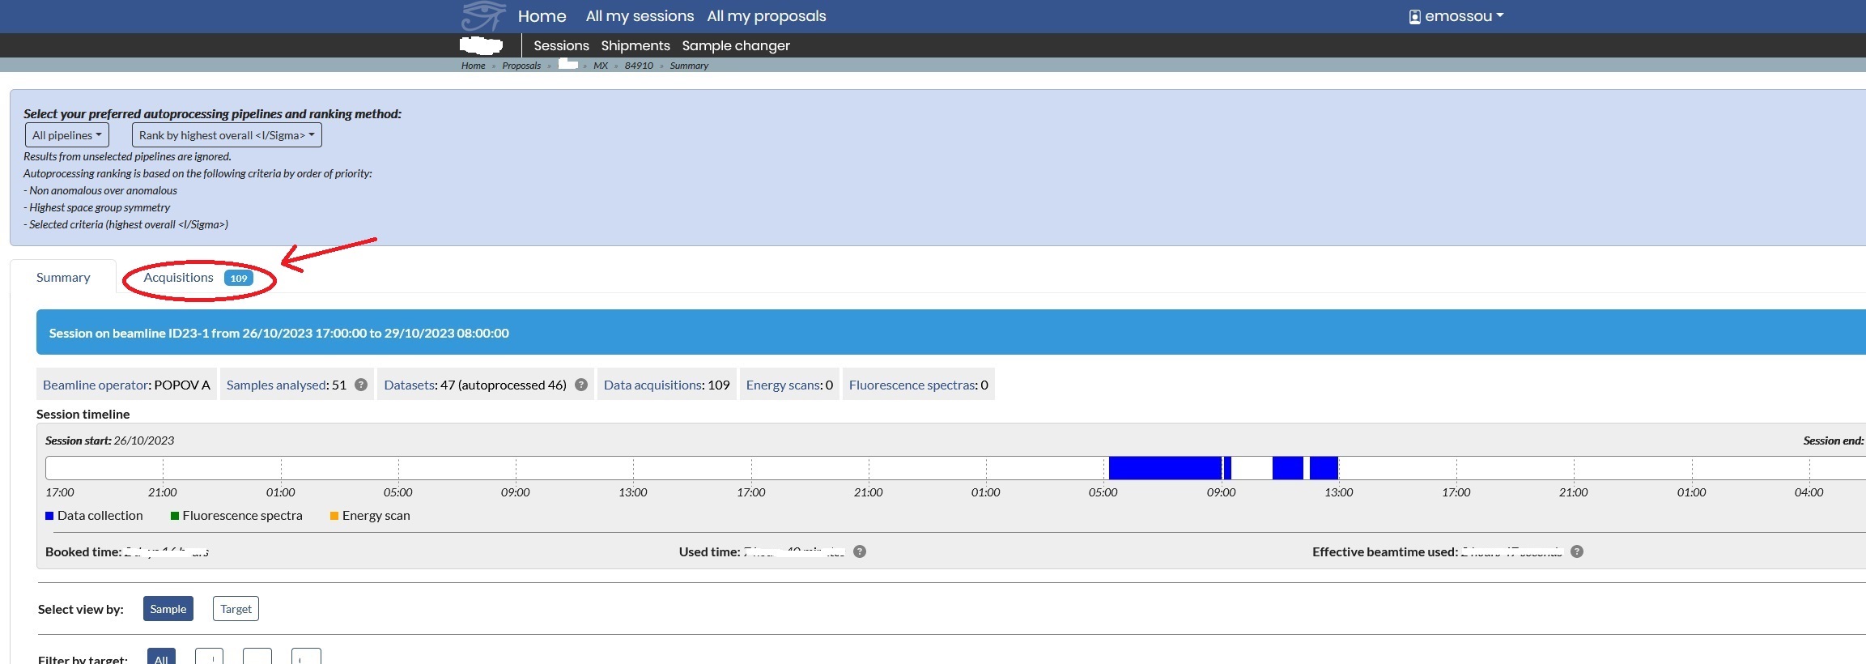Click the Proposals breadcrumb link
The height and width of the screenshot is (664, 1866).
[x=521, y=66]
